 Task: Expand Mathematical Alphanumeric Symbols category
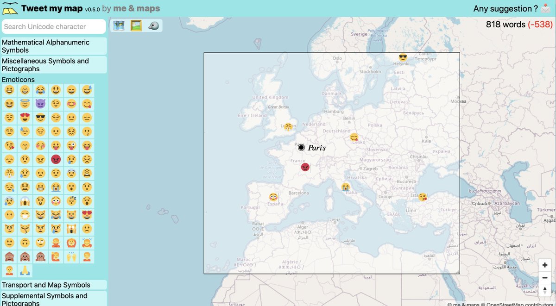[x=54, y=46]
